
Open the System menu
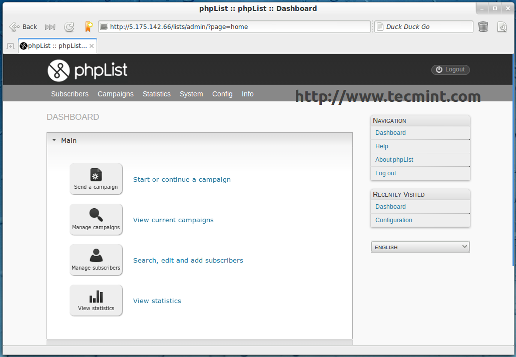191,94
